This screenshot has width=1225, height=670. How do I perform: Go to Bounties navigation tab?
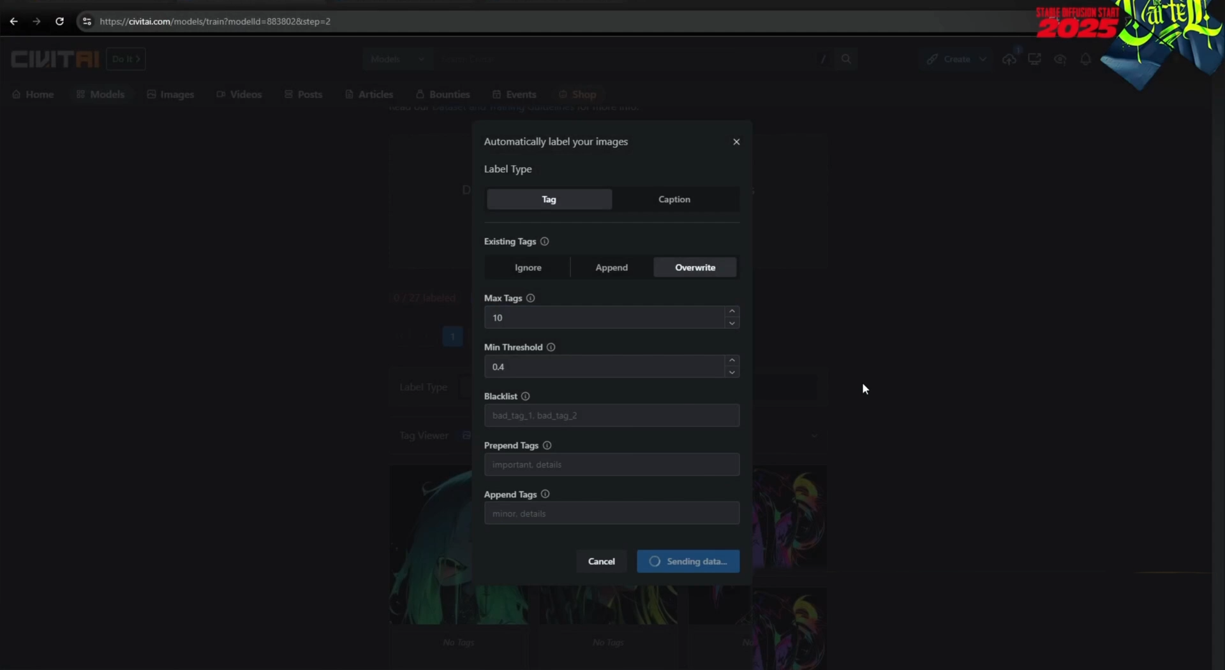(443, 94)
